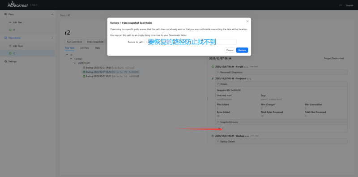The image size is (358, 177).
Task: Click the 2025/12/07 05:14 panel heading
Action: click(x=220, y=59)
